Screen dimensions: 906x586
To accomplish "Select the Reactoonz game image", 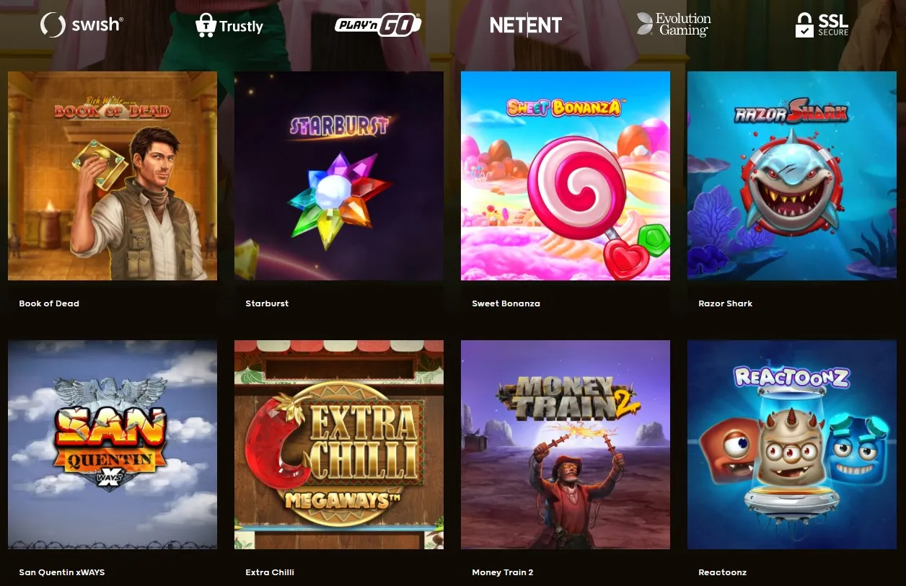I will tap(792, 445).
